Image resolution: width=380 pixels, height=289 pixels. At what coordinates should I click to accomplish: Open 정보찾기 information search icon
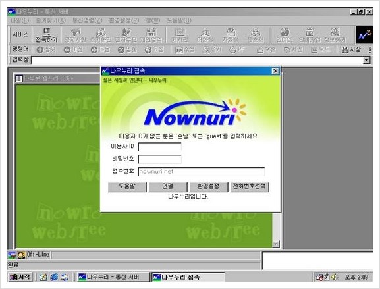(x=335, y=35)
